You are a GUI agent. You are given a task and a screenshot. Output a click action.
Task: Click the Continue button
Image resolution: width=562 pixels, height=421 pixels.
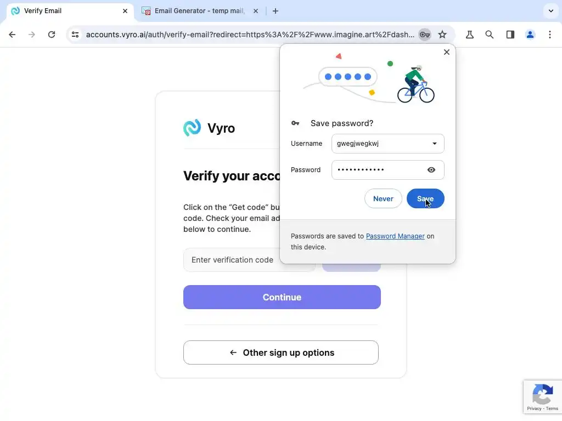(282, 297)
